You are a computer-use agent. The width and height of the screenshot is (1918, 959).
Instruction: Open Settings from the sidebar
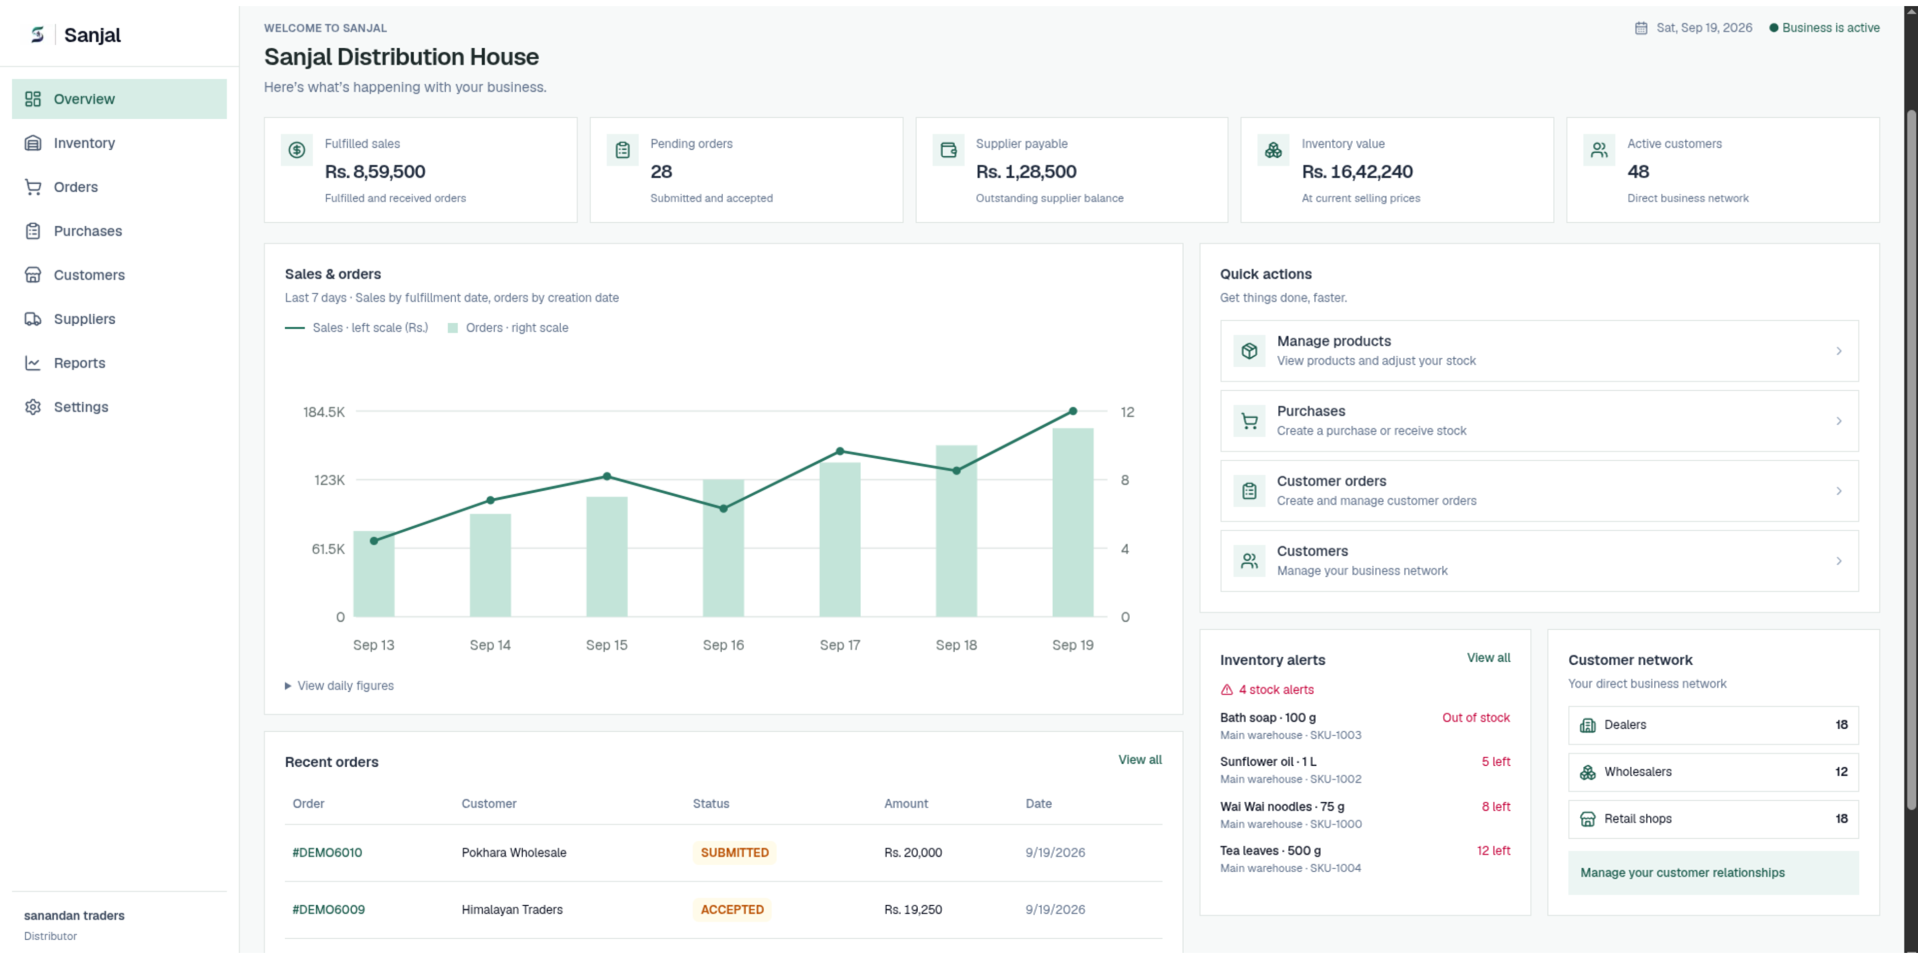[119, 406]
